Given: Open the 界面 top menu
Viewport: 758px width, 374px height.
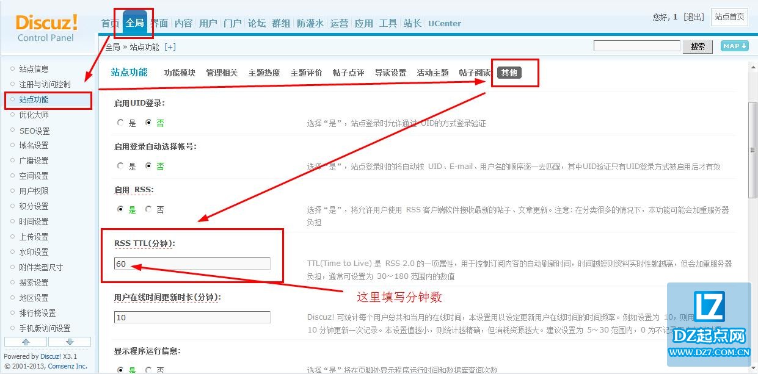Looking at the screenshot, I should coord(159,23).
